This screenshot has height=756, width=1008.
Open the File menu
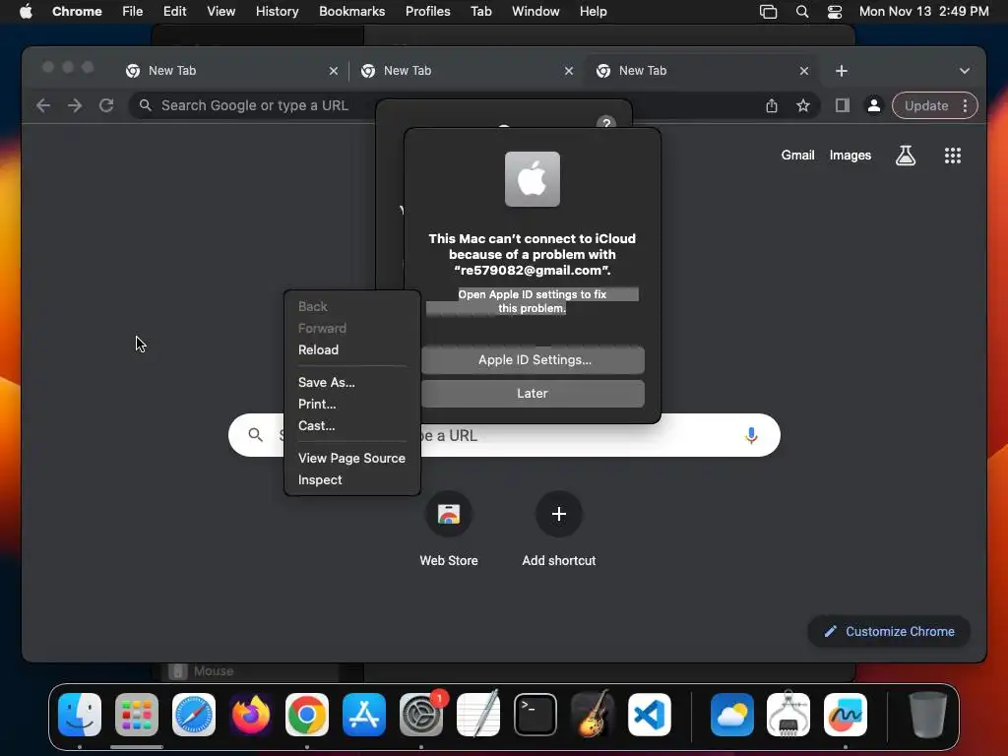tap(133, 12)
